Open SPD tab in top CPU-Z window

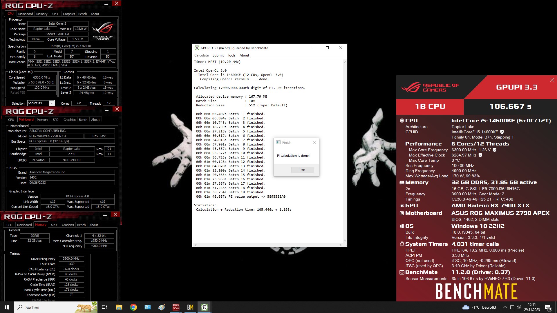pos(55,14)
